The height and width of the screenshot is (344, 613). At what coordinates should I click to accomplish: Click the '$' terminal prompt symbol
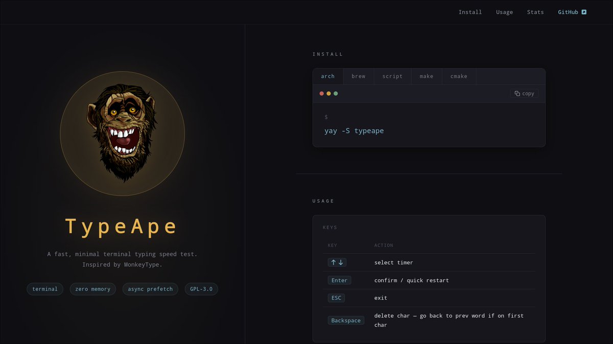[x=326, y=117]
